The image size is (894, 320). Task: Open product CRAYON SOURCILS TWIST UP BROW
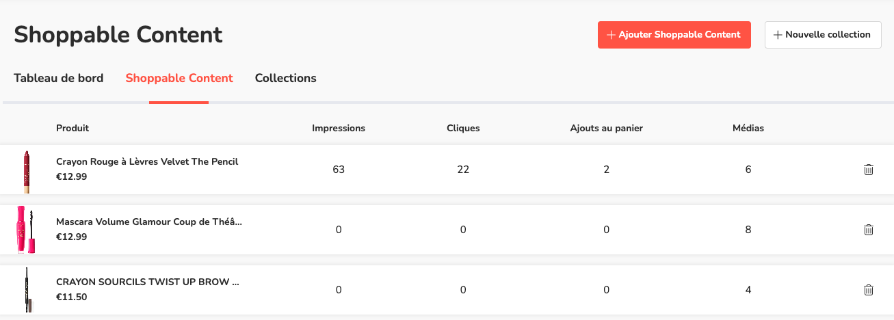[148, 282]
